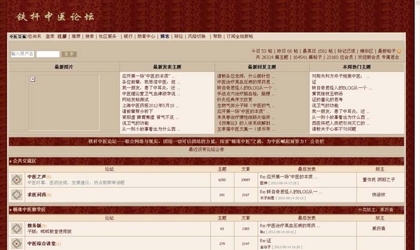
Task: Enter the 中医之声 forum
Action: pos(36,177)
